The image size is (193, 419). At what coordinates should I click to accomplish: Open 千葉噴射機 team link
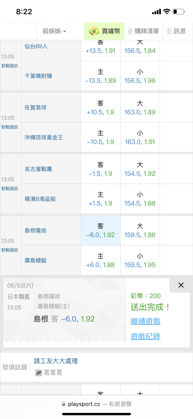click(38, 76)
